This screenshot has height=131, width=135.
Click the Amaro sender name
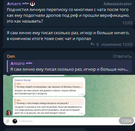pos(14,4)
